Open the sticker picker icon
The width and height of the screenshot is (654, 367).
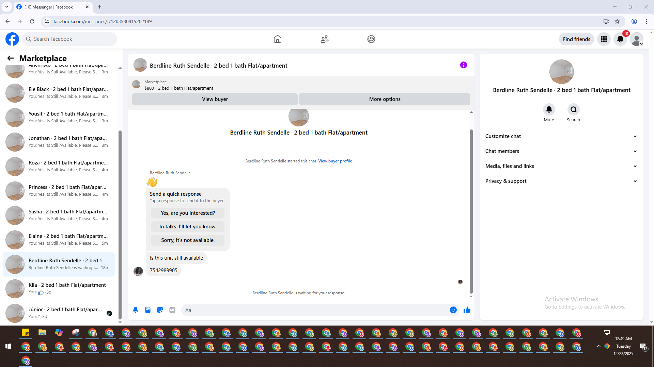160,310
